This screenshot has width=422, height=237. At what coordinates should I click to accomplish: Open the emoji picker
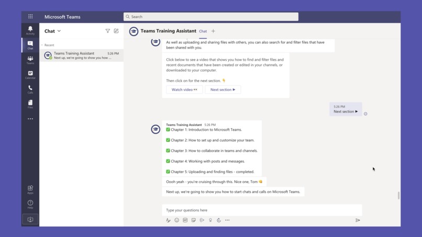point(176,220)
